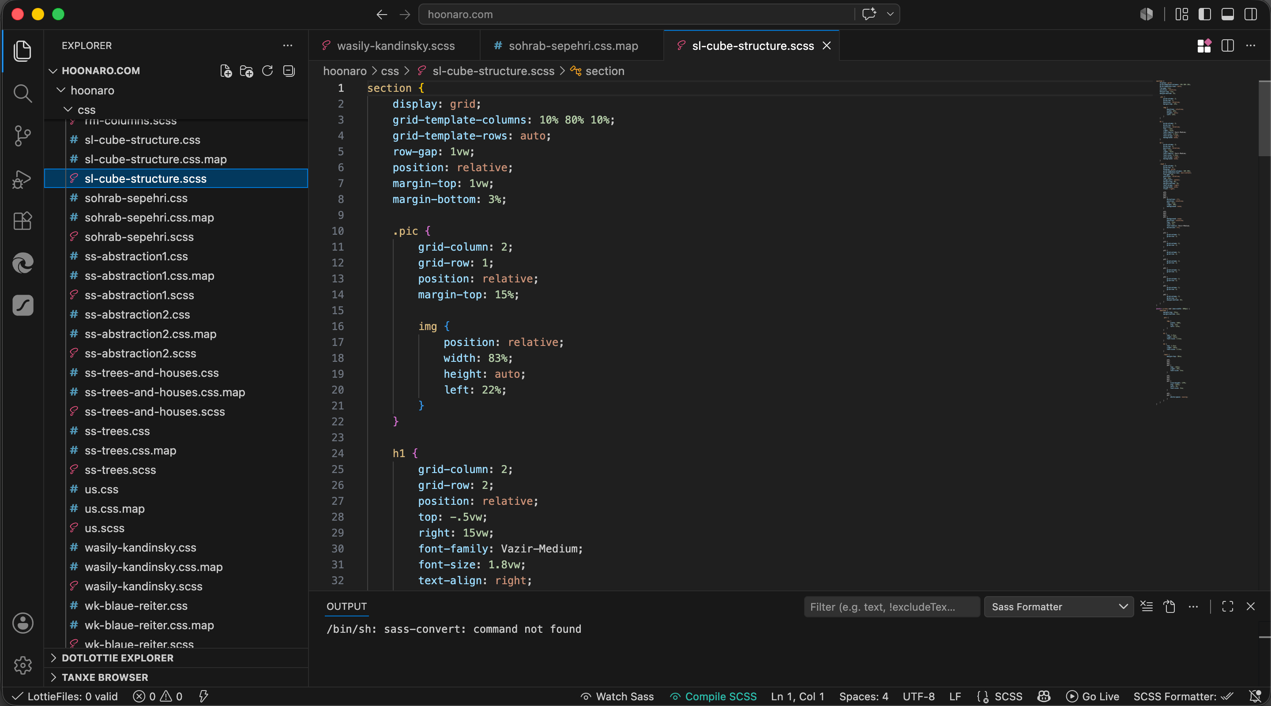
Task: Click Compile SCSS in status bar
Action: coord(714,696)
